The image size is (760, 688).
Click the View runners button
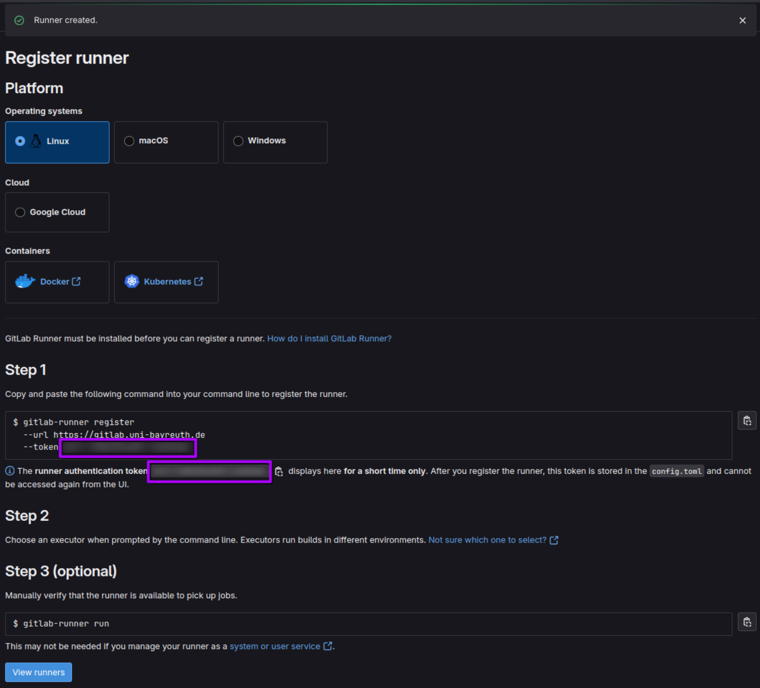coord(38,672)
